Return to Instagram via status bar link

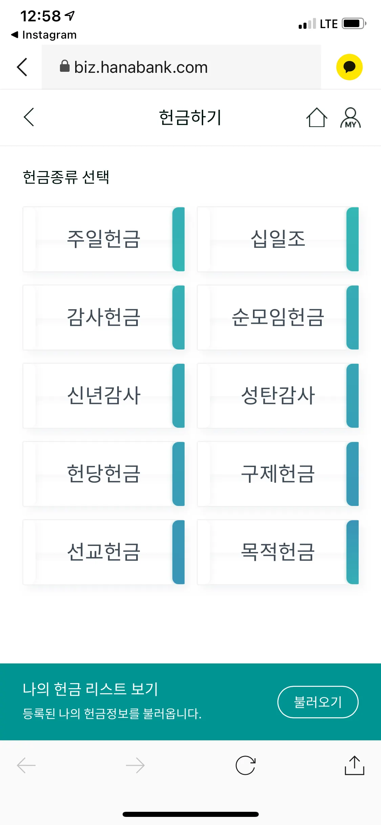pos(44,35)
